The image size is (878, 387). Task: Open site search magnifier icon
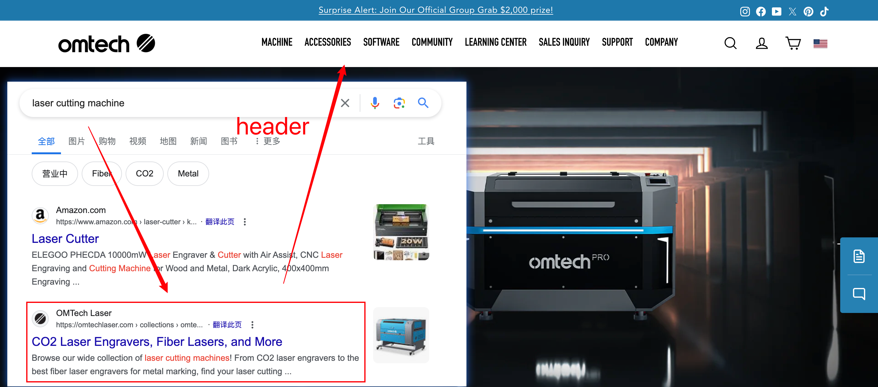tap(730, 43)
